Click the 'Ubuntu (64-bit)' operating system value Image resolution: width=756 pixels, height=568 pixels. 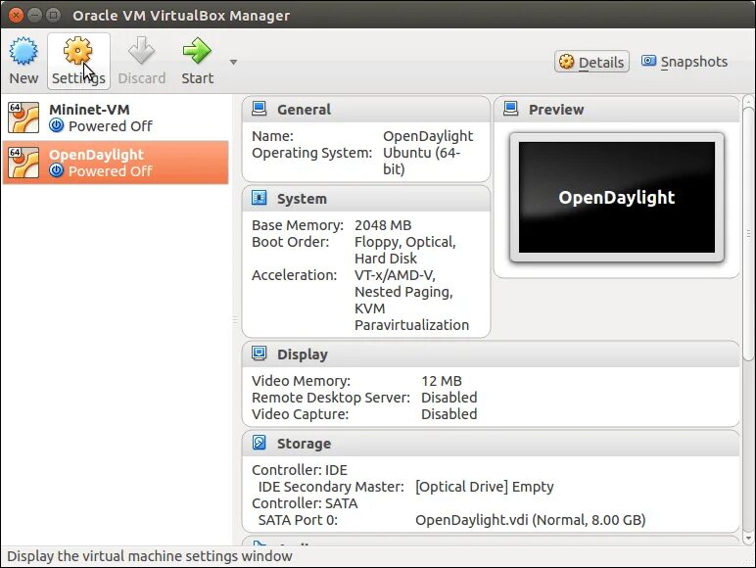coord(421,161)
